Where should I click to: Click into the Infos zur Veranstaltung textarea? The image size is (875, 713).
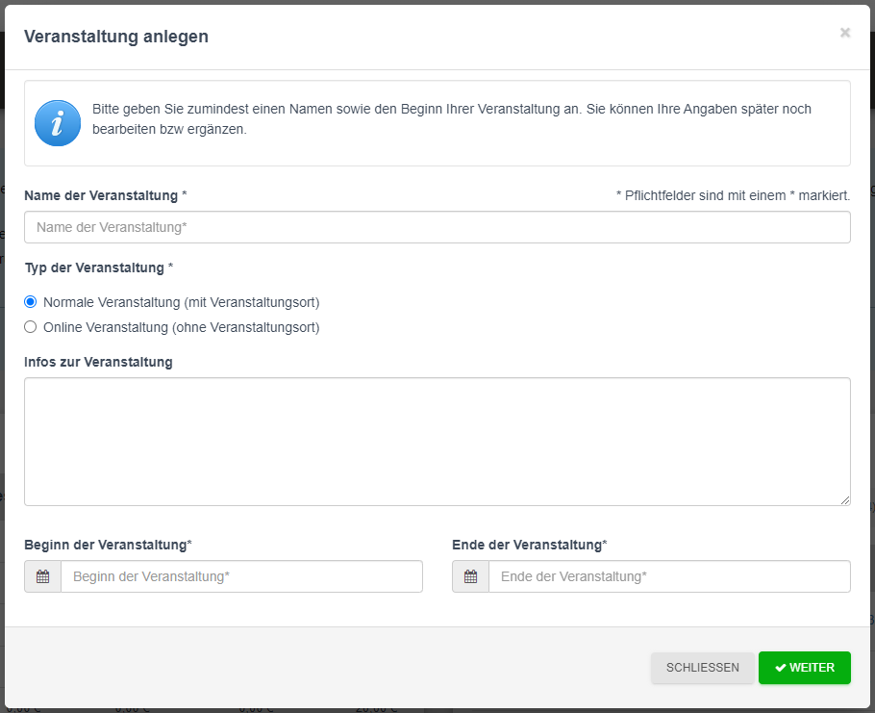[437, 442]
